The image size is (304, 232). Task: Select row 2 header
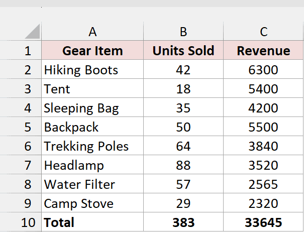click(21, 69)
